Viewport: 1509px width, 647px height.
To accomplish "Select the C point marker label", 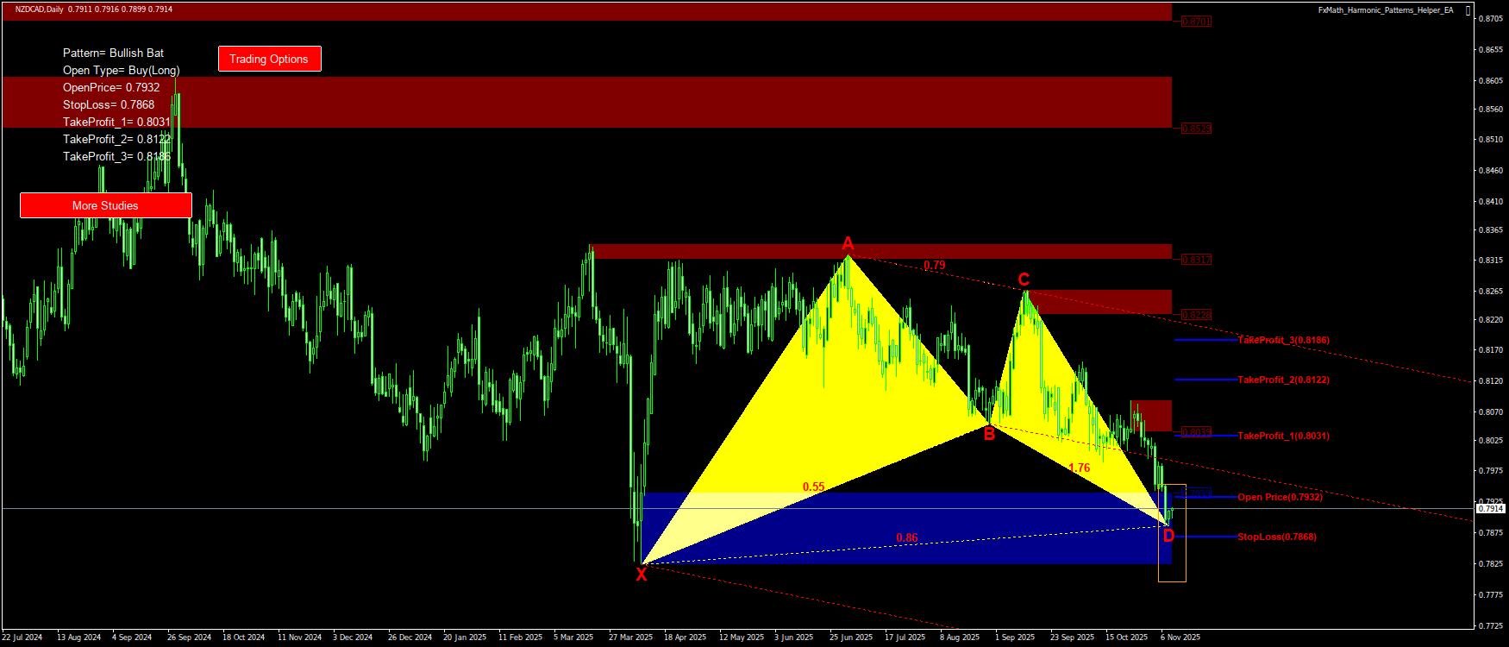I will 1024,280.
